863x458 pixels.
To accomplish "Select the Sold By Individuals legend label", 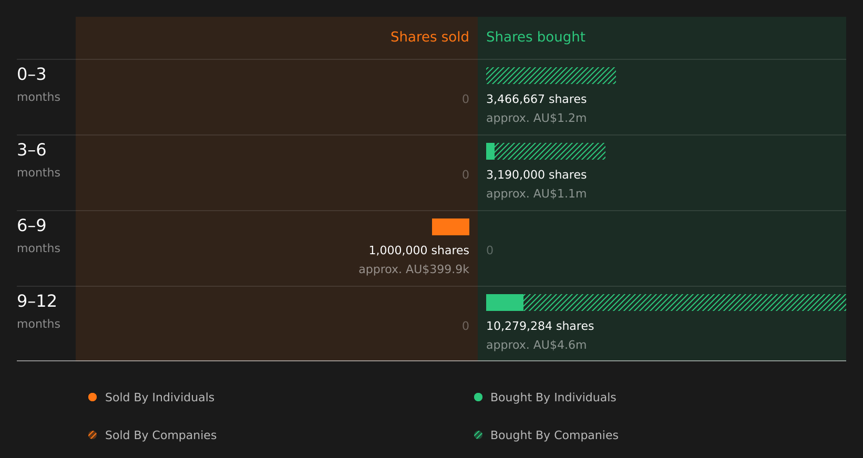I will pos(160,398).
